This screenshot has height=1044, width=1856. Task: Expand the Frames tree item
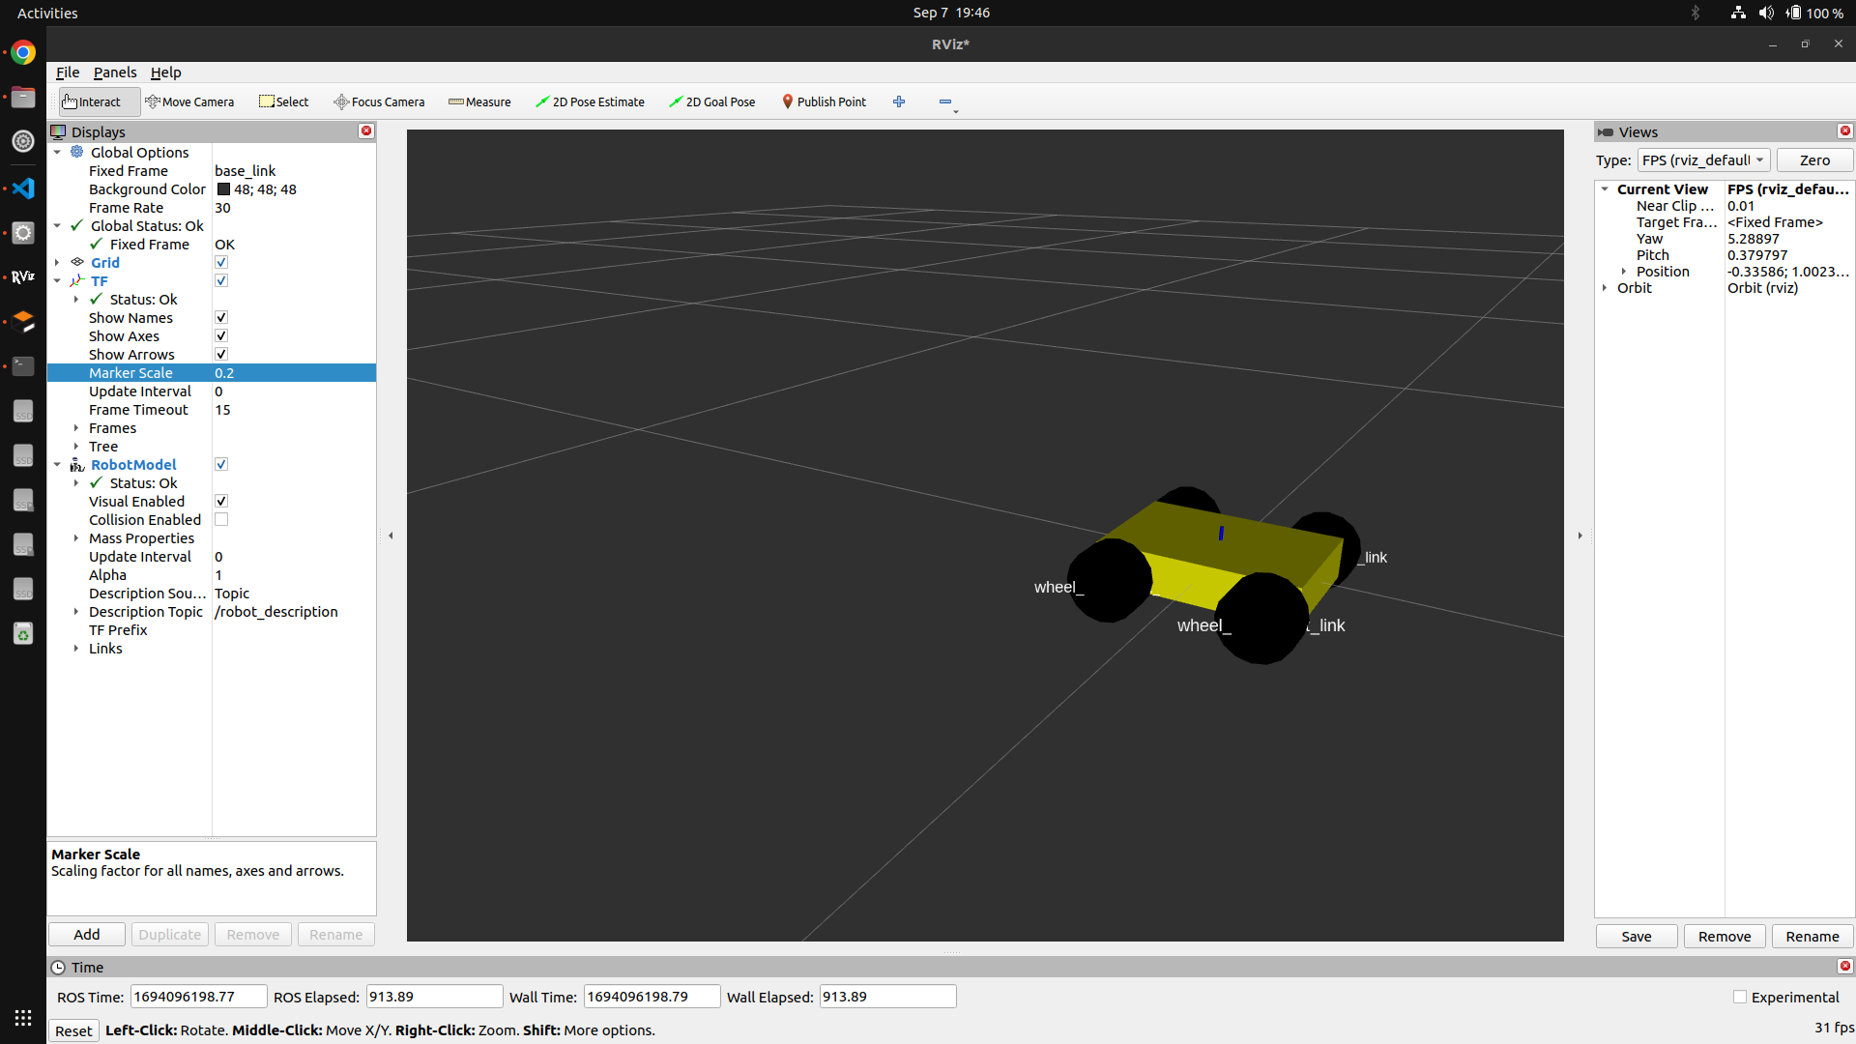tap(76, 428)
